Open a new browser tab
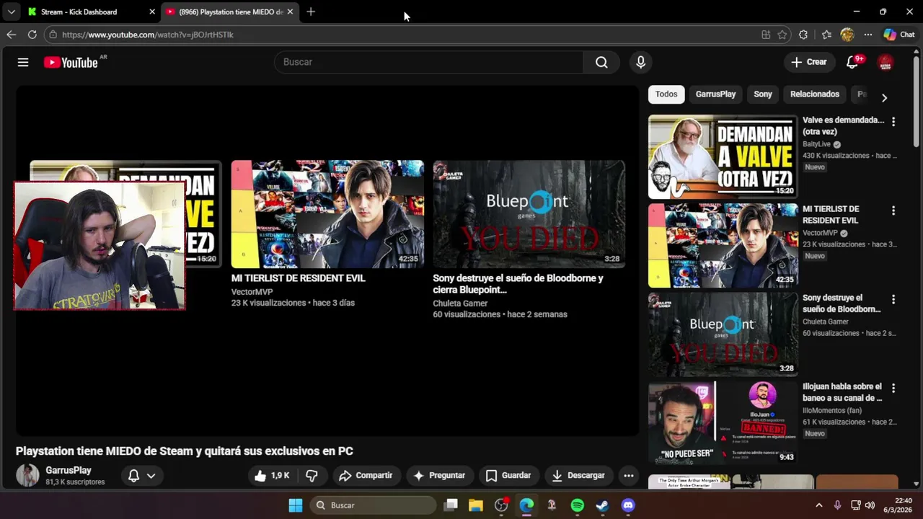Screen dimensions: 923x519 point(311,12)
